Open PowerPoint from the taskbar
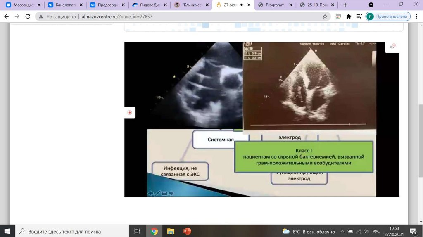The height and width of the screenshot is (237, 423). [x=186, y=231]
